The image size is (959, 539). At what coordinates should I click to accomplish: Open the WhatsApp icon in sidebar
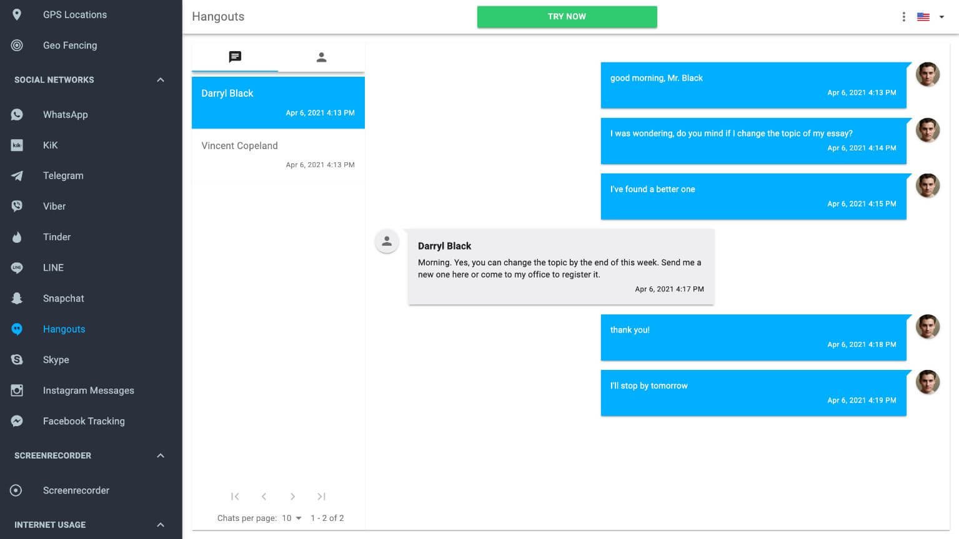click(17, 115)
